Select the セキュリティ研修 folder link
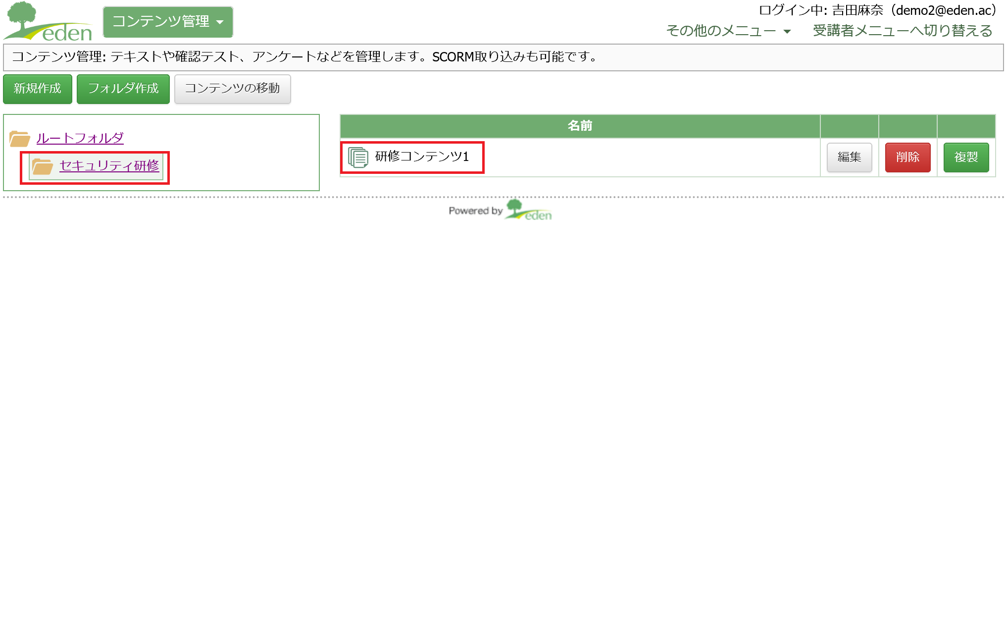The image size is (1007, 634). click(x=109, y=166)
